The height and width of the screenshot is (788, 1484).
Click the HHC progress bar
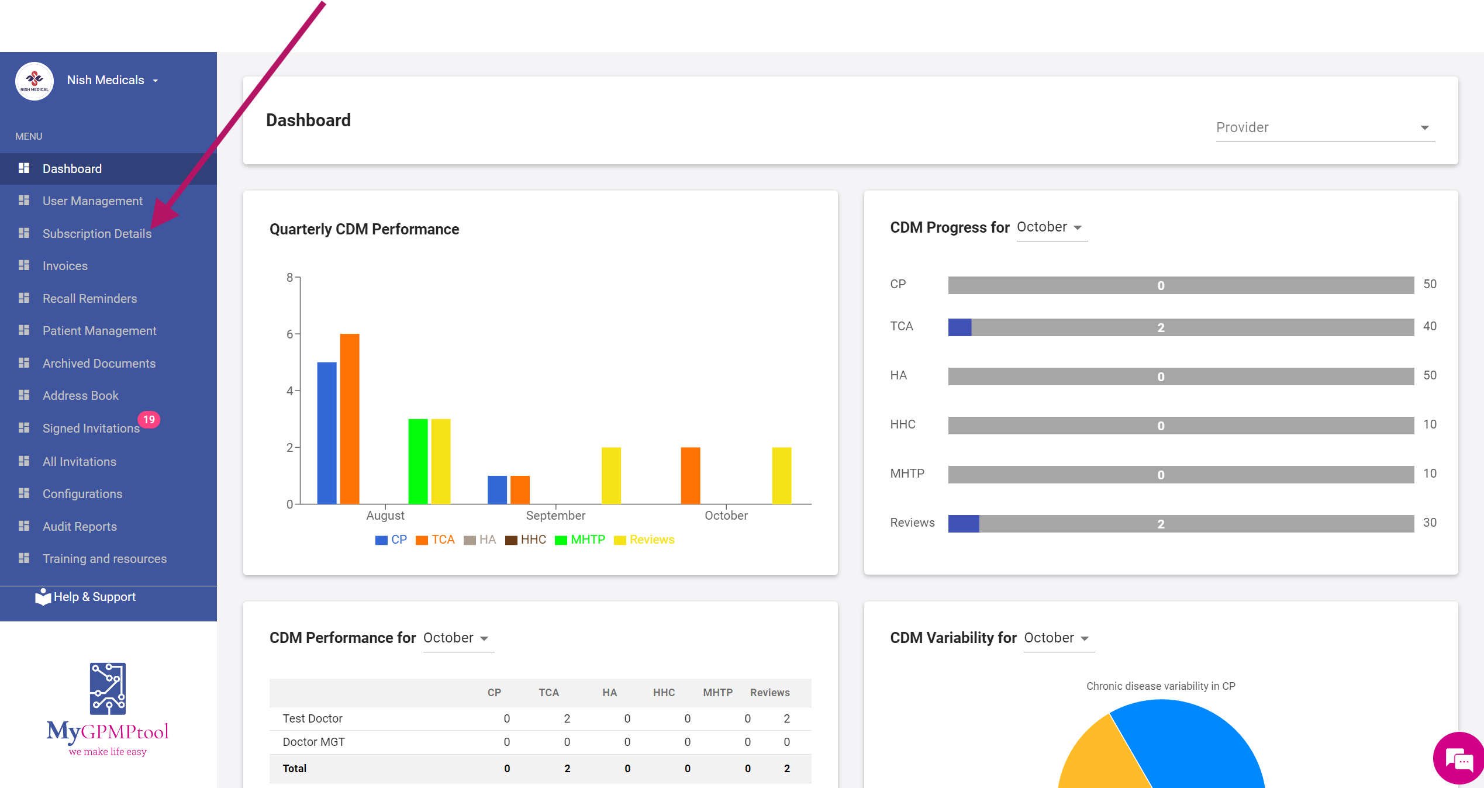(x=1181, y=426)
